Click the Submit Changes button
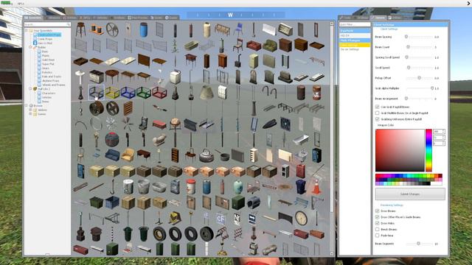The image size is (472, 265). click(410, 194)
